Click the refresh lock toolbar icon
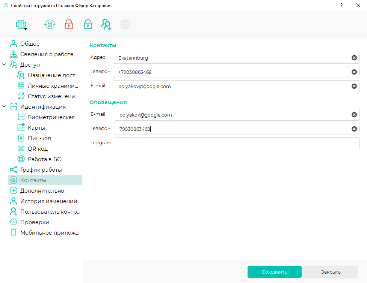The image size is (367, 283). tap(50, 24)
